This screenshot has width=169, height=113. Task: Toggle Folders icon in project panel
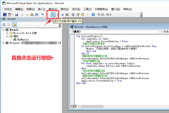pyautogui.click(x=14, y=25)
